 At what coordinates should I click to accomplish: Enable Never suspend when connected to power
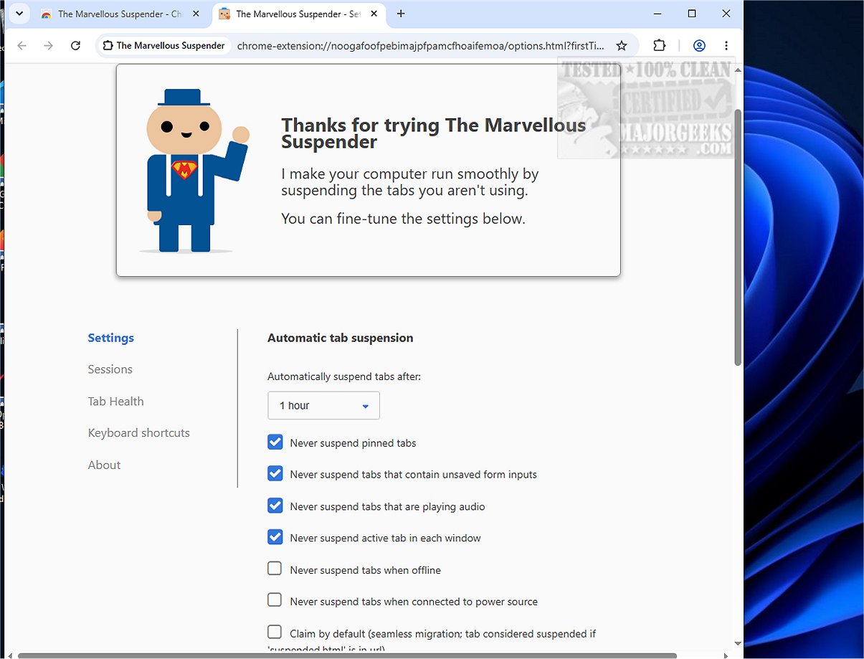point(275,600)
